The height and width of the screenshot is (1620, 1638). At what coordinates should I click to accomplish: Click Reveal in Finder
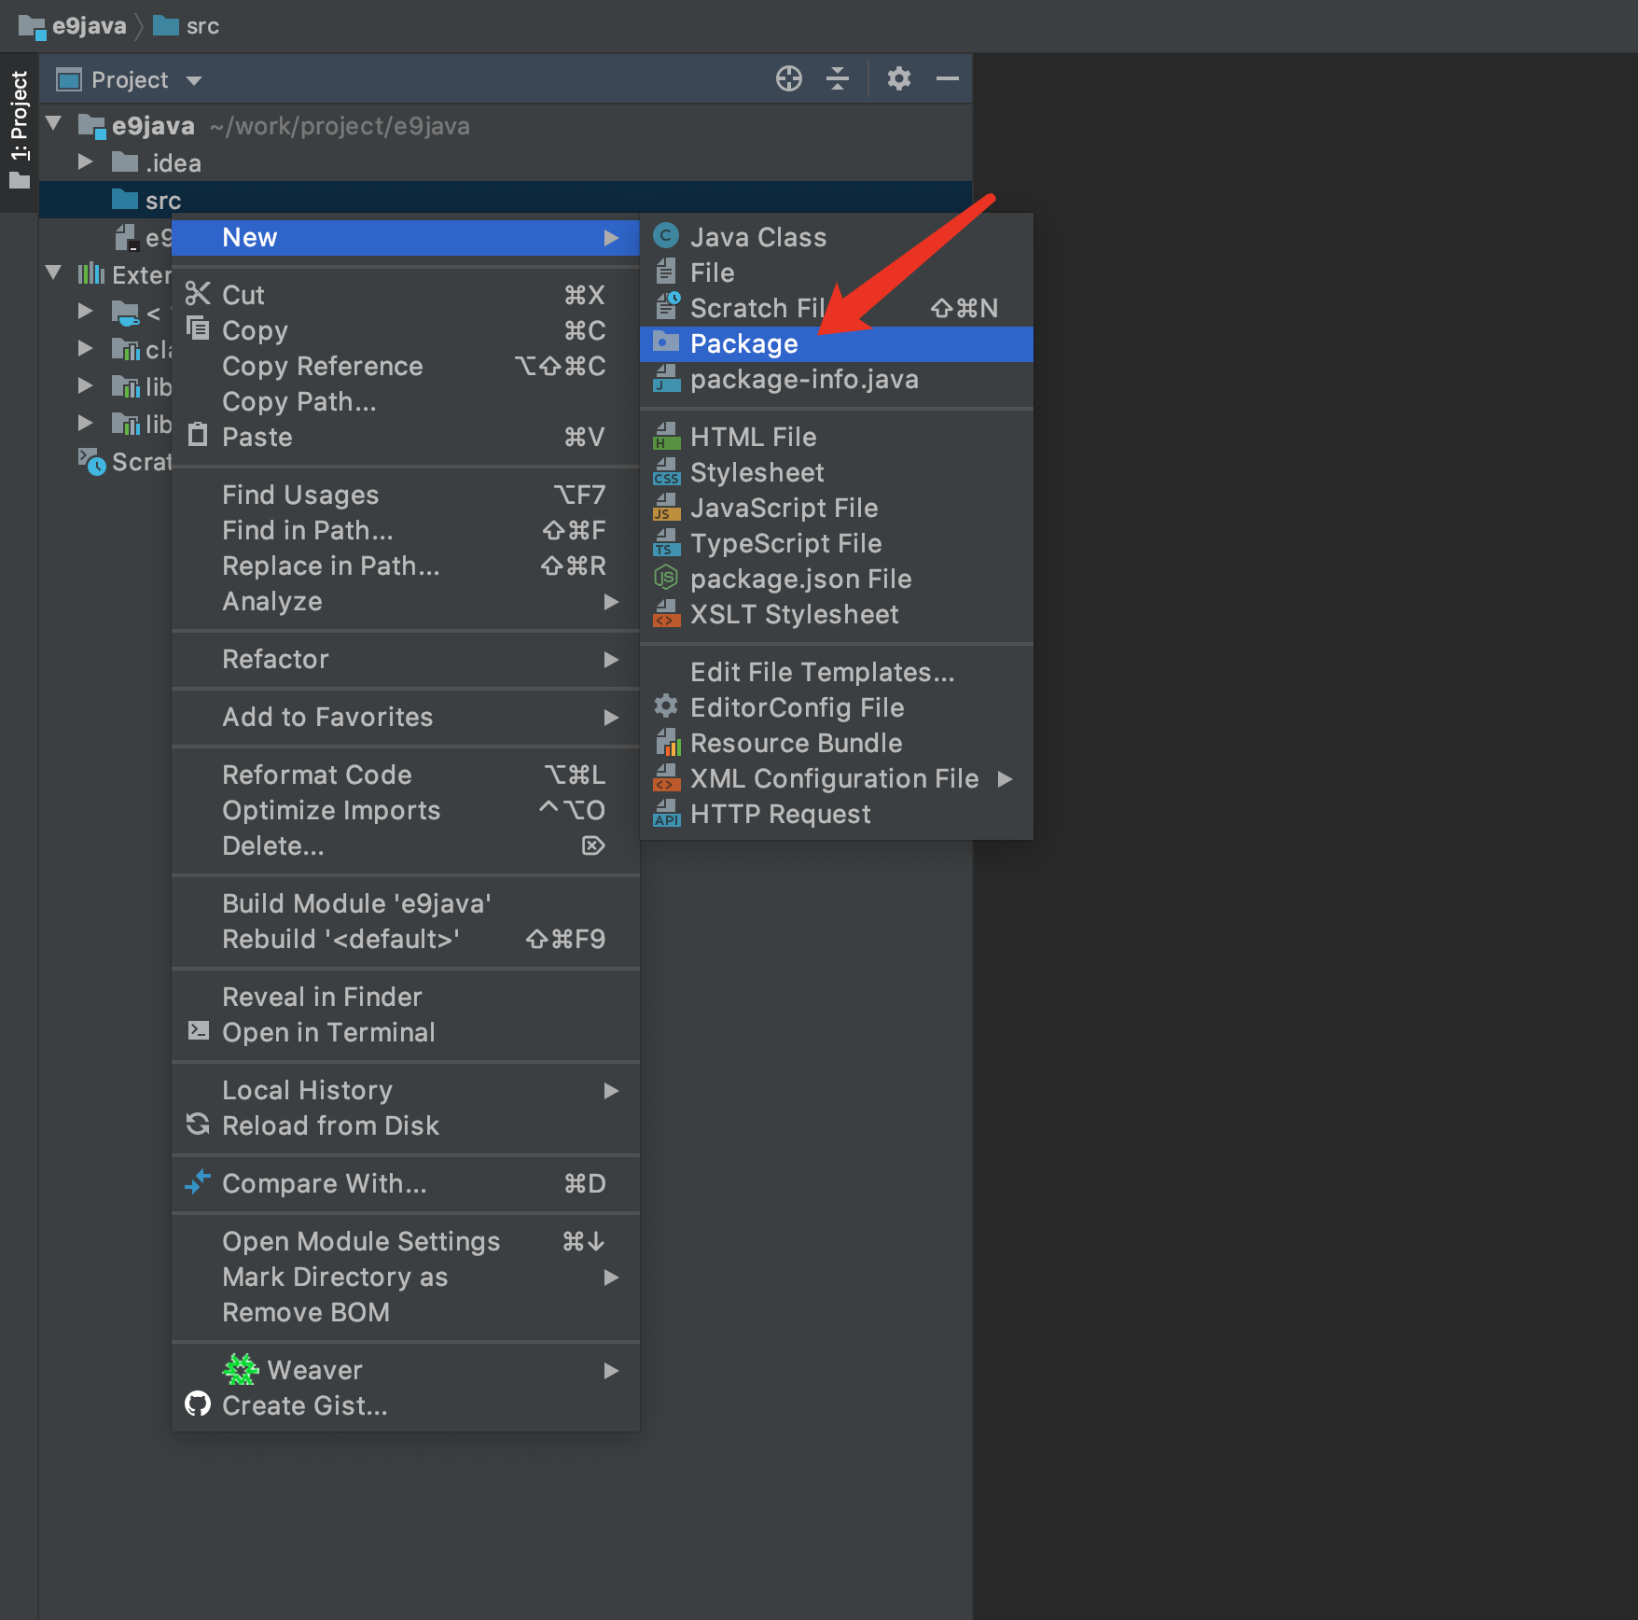point(322,998)
